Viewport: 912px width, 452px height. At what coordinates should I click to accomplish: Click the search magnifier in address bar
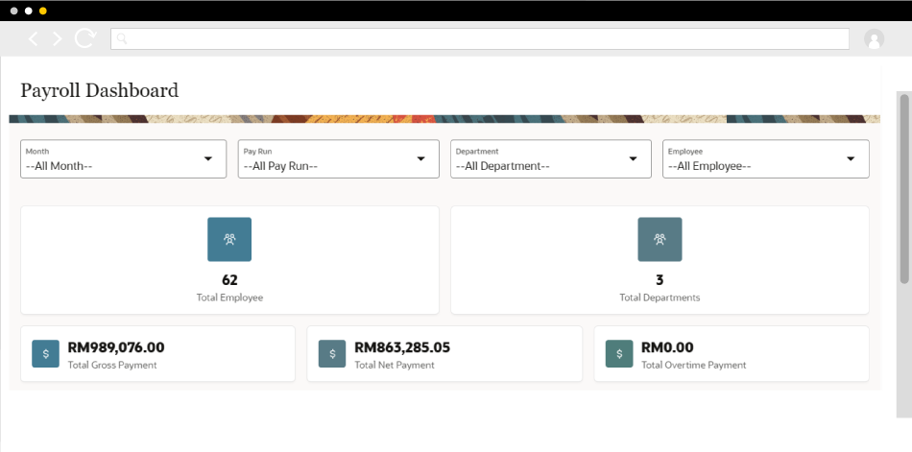(x=123, y=39)
